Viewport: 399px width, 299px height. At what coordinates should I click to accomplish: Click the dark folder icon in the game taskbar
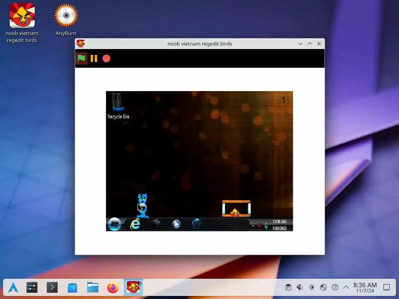pos(155,224)
